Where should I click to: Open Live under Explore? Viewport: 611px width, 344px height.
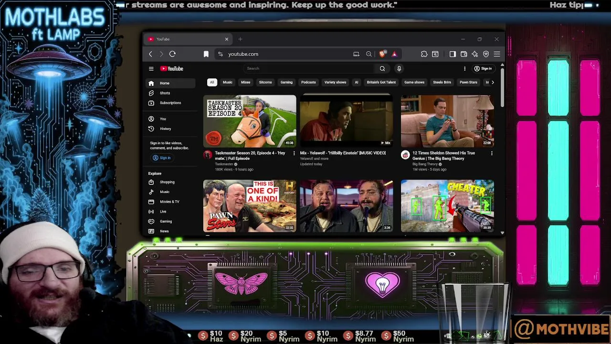click(x=170, y=211)
